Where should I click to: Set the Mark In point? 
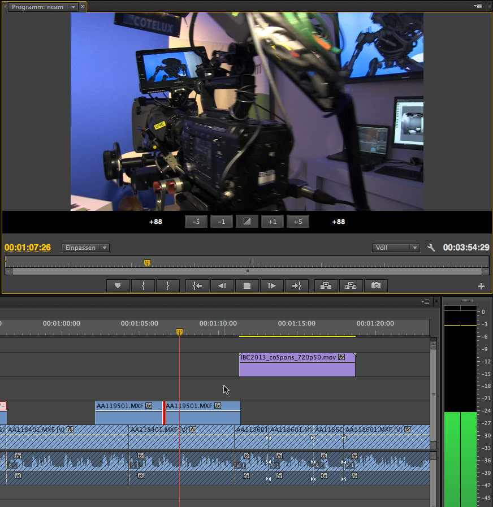(143, 286)
